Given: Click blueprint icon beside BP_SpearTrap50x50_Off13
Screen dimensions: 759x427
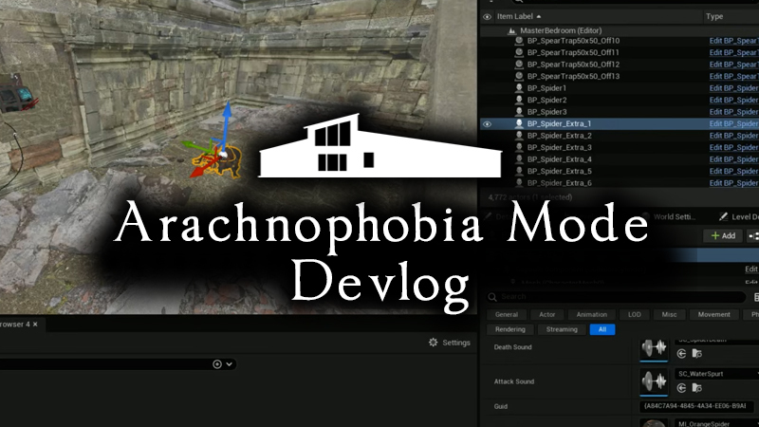Looking at the screenshot, I should pos(519,76).
